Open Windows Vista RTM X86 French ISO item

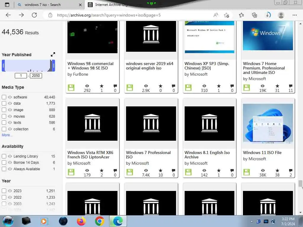[x=90, y=155]
